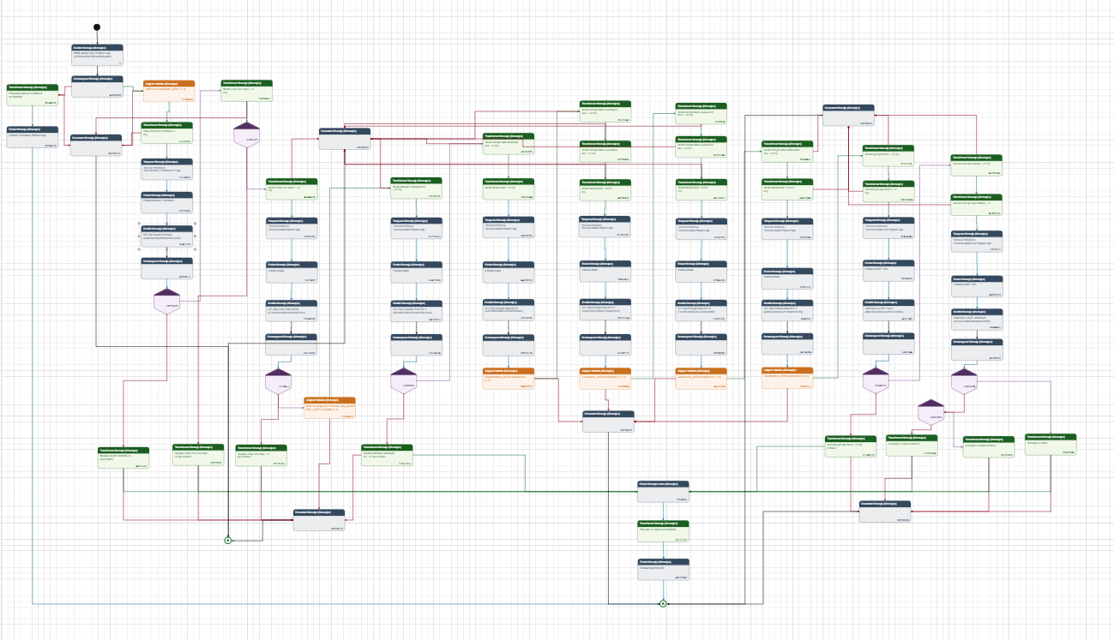Screen dimensions: 1114x640
Task: Click the top-left orange Assign Variable node
Action: coord(169,91)
